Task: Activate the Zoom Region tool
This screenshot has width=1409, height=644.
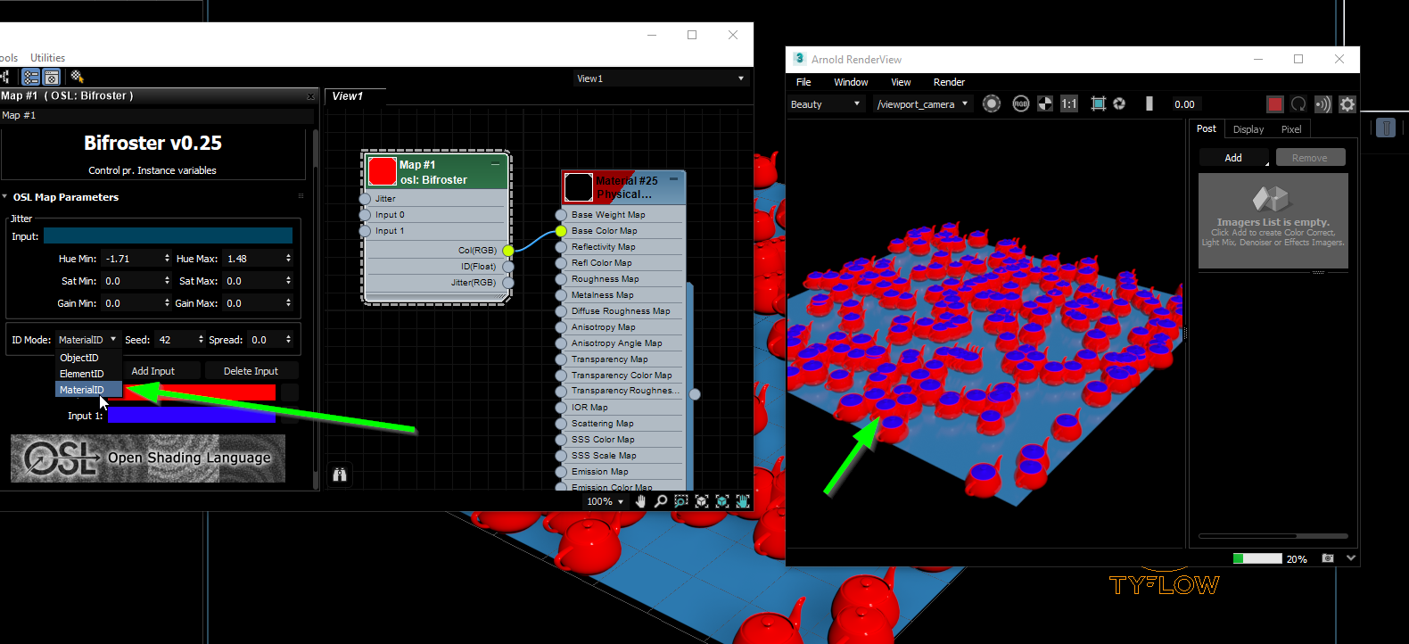Action: click(x=681, y=501)
